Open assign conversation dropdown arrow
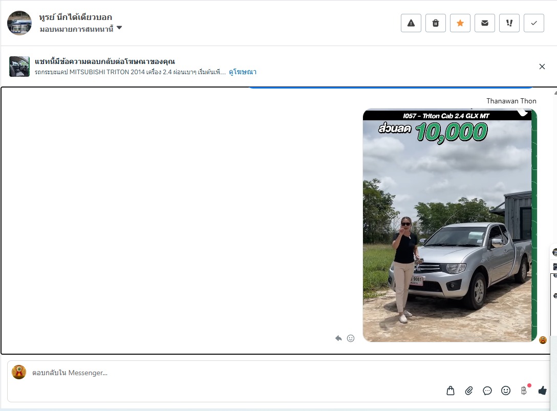Screen dimensions: 557x411 (x=119, y=28)
